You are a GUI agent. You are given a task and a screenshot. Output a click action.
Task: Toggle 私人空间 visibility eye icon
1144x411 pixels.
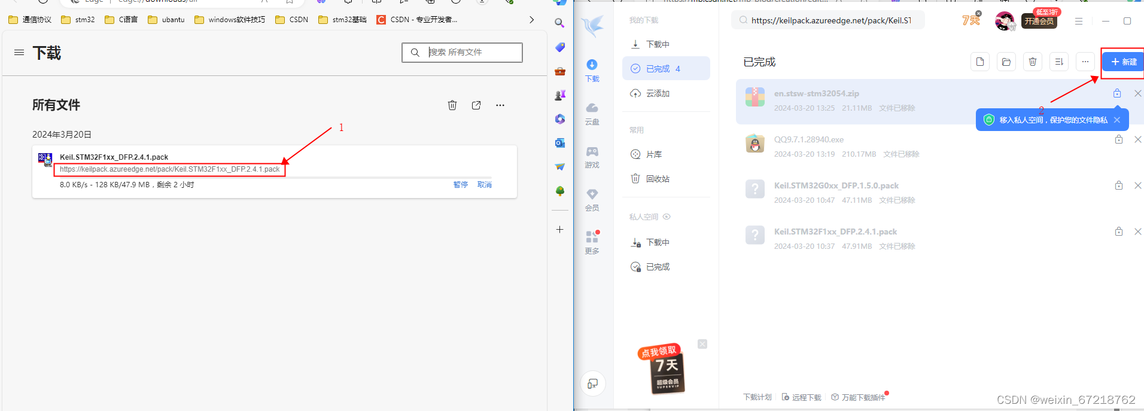pos(667,217)
